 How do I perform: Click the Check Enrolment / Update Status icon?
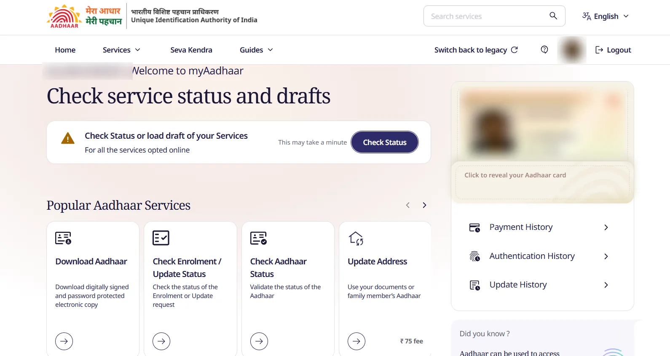[x=161, y=238]
